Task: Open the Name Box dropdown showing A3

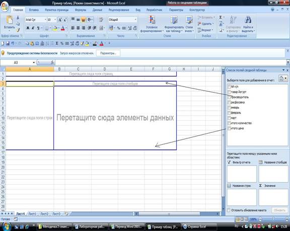Action: [34, 62]
